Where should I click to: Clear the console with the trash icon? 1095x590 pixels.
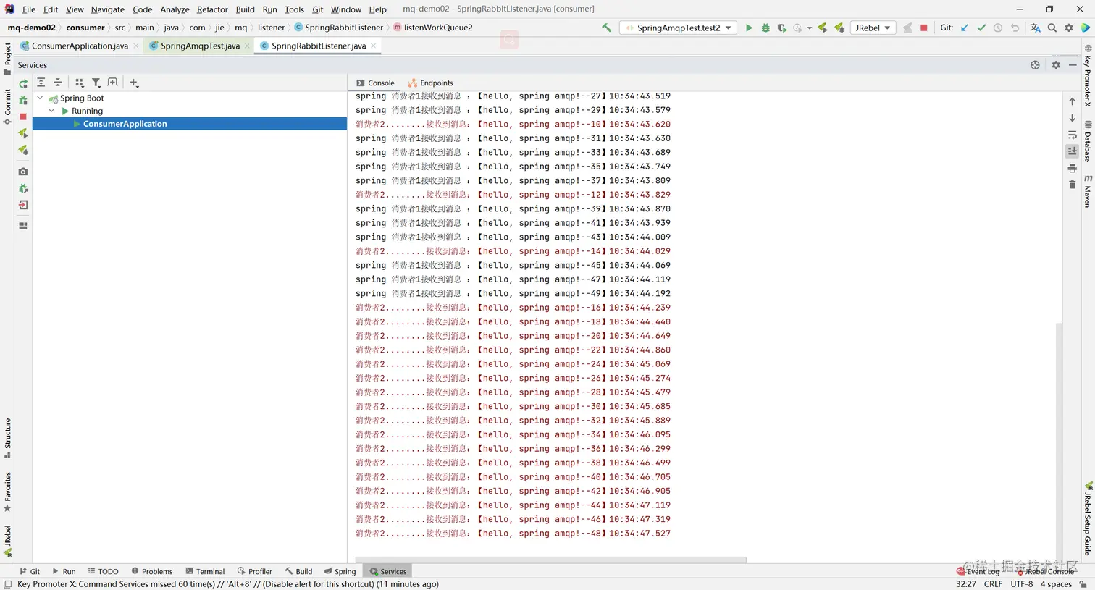pyautogui.click(x=1073, y=185)
